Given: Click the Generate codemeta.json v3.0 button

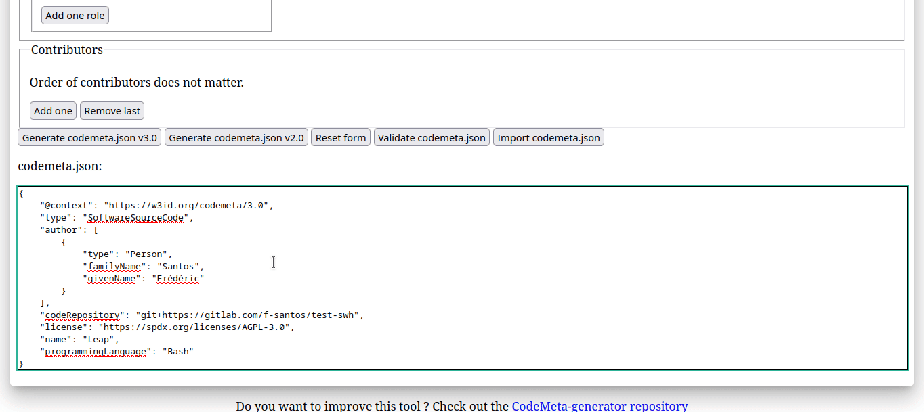Looking at the screenshot, I should [x=89, y=137].
